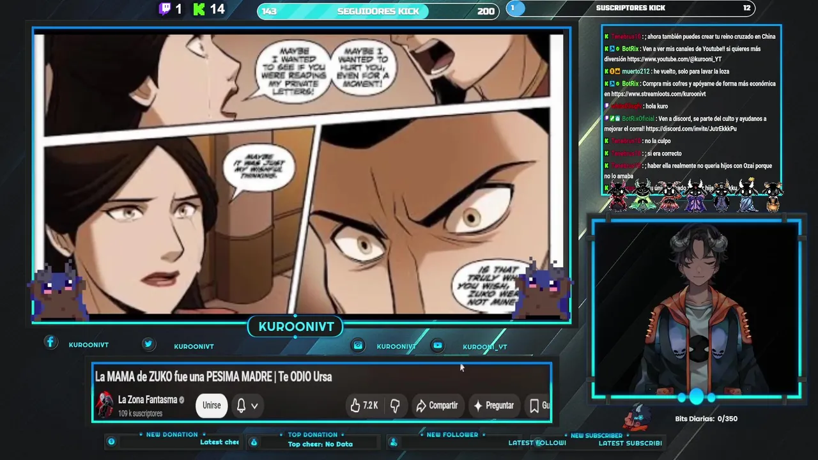The width and height of the screenshot is (818, 460).
Task: Click the La Zona Fantasma channel avatar
Action: (x=105, y=405)
